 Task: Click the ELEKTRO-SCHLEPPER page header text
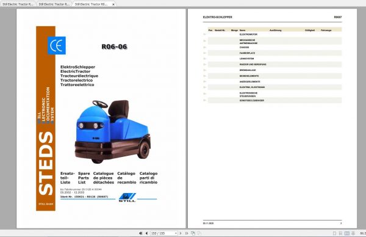coord(218,17)
